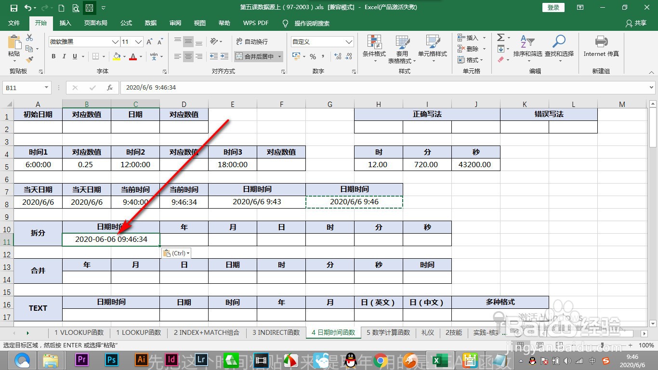
Task: Click the AutoSum sigma icon
Action: (500, 38)
